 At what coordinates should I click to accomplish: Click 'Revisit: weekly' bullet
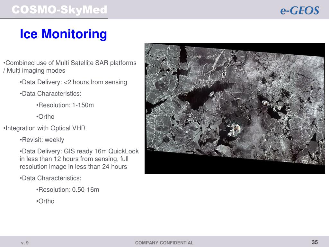(42, 140)
